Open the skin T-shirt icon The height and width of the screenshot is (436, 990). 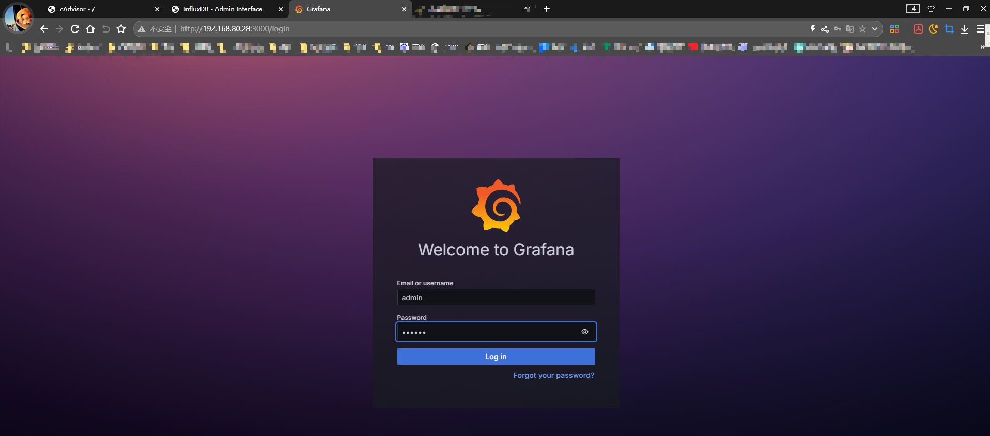pos(931,9)
